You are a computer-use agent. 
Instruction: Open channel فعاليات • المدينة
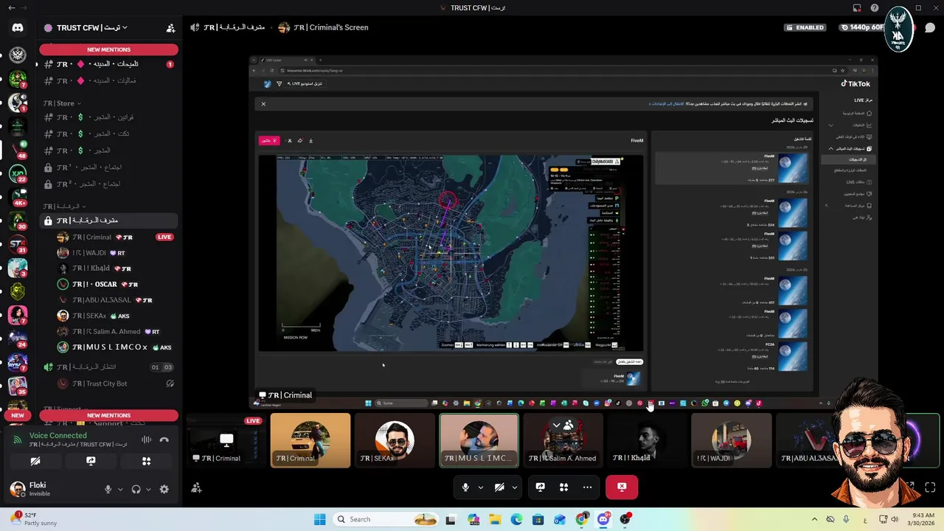pyautogui.click(x=108, y=81)
